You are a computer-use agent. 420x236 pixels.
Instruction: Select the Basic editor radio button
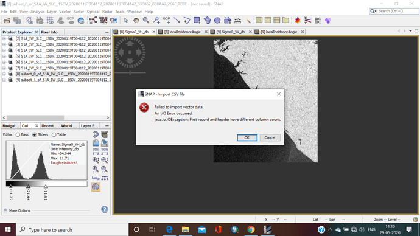point(18,134)
